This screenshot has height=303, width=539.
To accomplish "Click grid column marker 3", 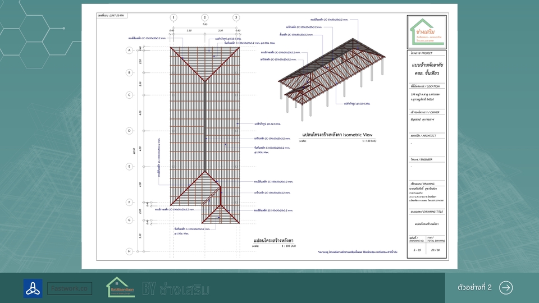I will (x=236, y=17).
